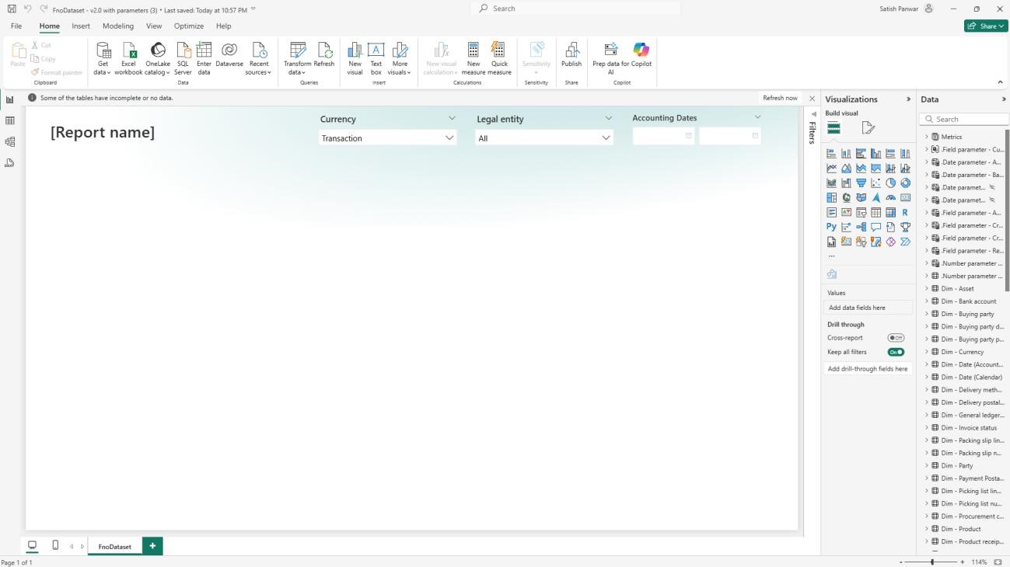Click the Excel workbook data source icon
This screenshot has width=1010, height=567.
(128, 50)
